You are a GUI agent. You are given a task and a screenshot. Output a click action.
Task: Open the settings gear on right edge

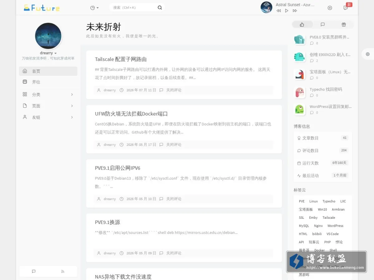(x=368, y=54)
